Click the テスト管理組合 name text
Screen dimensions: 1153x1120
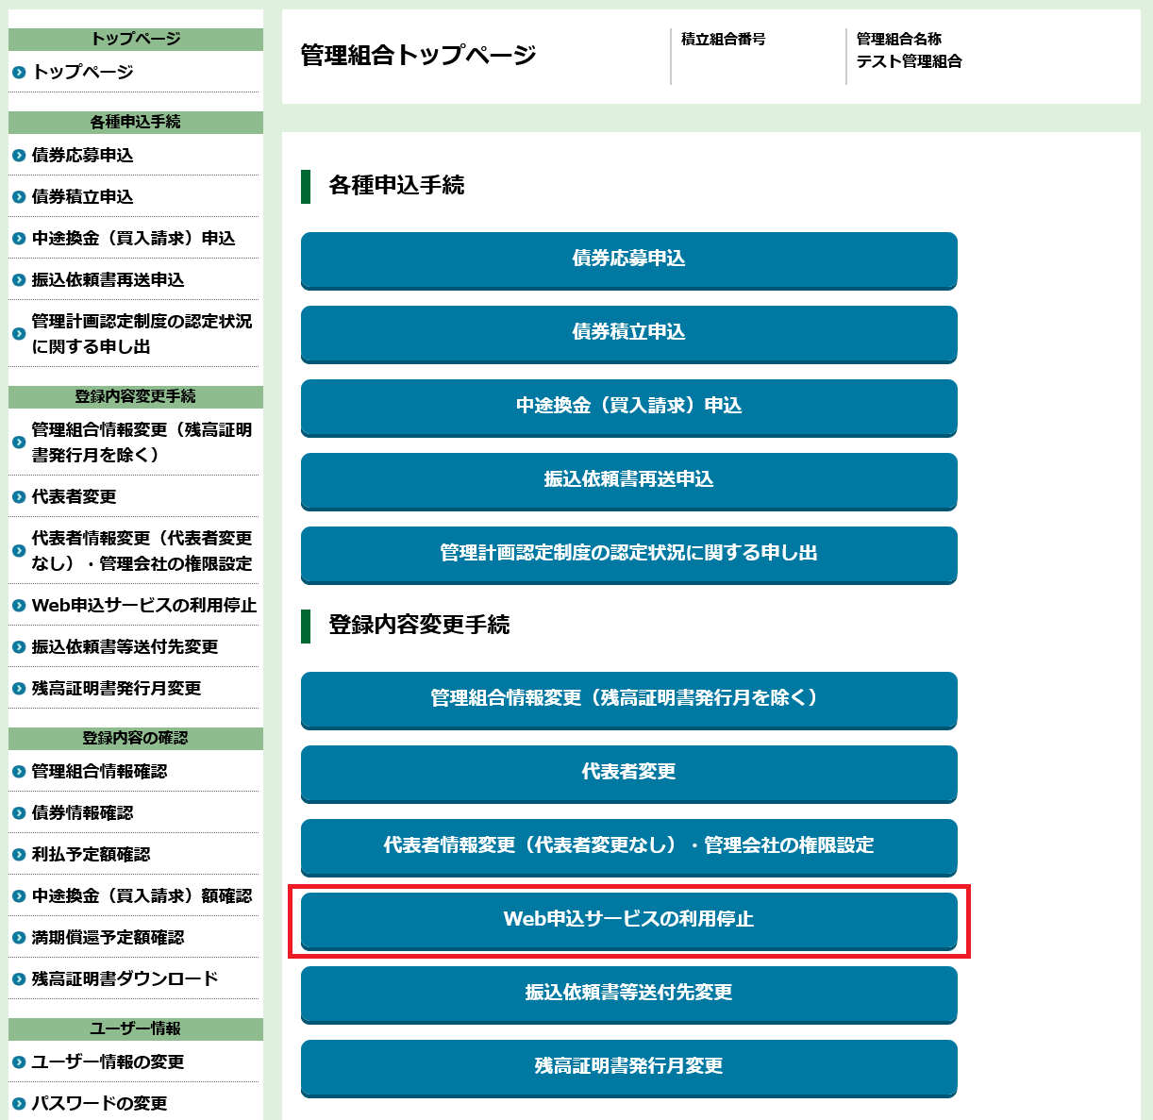pos(910,61)
